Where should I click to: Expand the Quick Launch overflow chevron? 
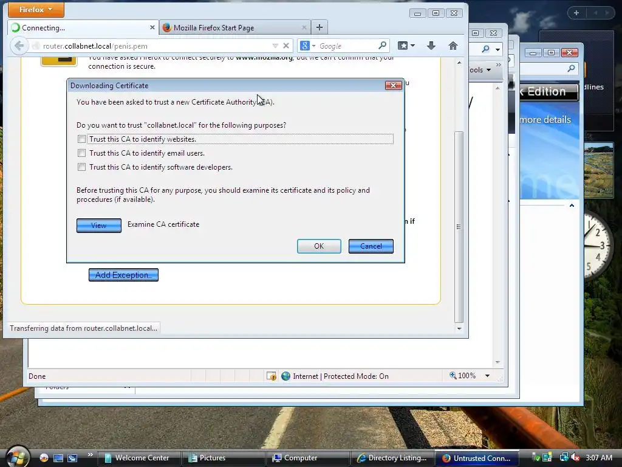90,455
